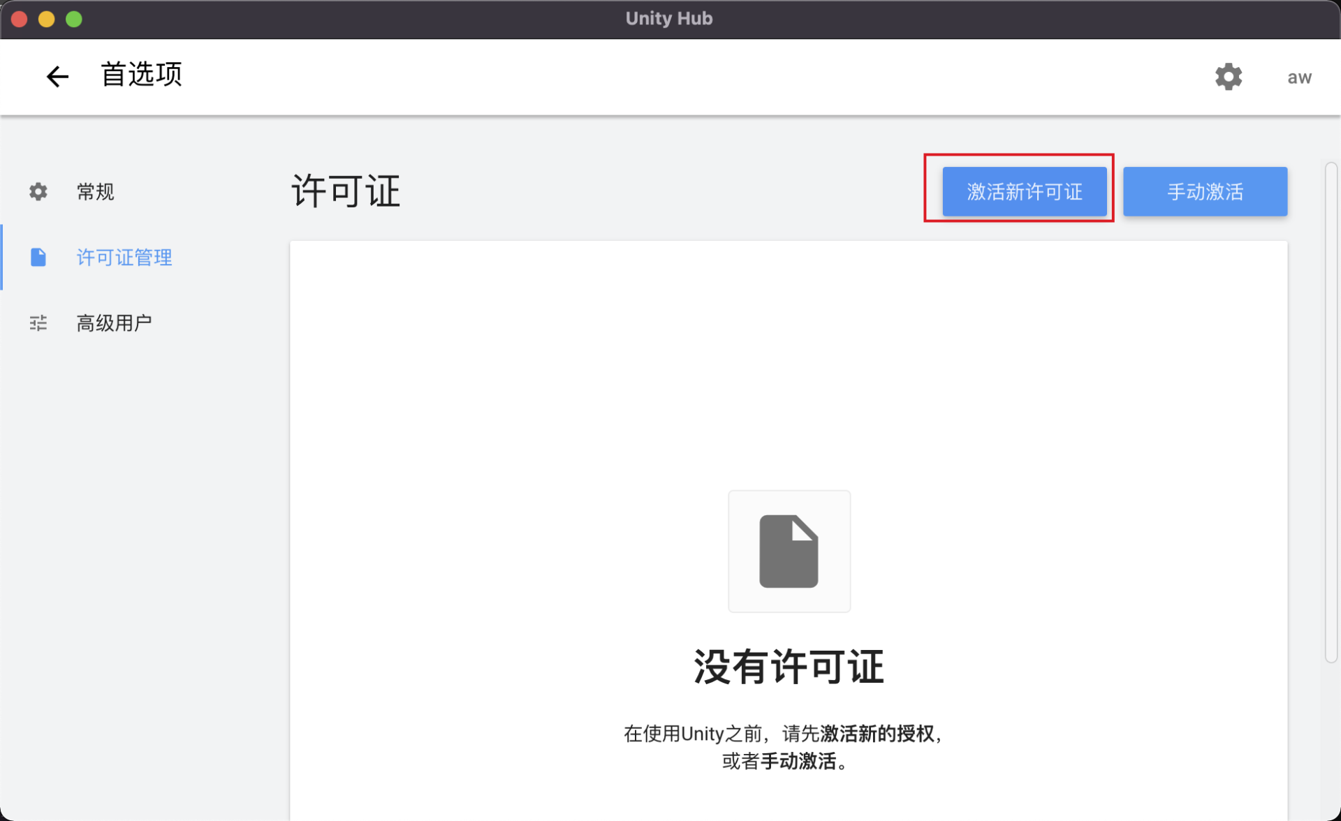Open the aw account menu
This screenshot has height=821, width=1341.
pos(1299,77)
